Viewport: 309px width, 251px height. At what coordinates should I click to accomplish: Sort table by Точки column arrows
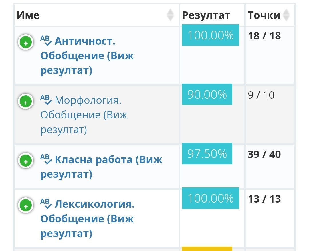pyautogui.click(x=286, y=15)
